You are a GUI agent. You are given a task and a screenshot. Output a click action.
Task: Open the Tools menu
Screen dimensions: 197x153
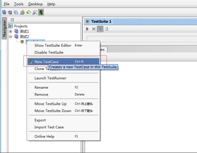point(19,4)
